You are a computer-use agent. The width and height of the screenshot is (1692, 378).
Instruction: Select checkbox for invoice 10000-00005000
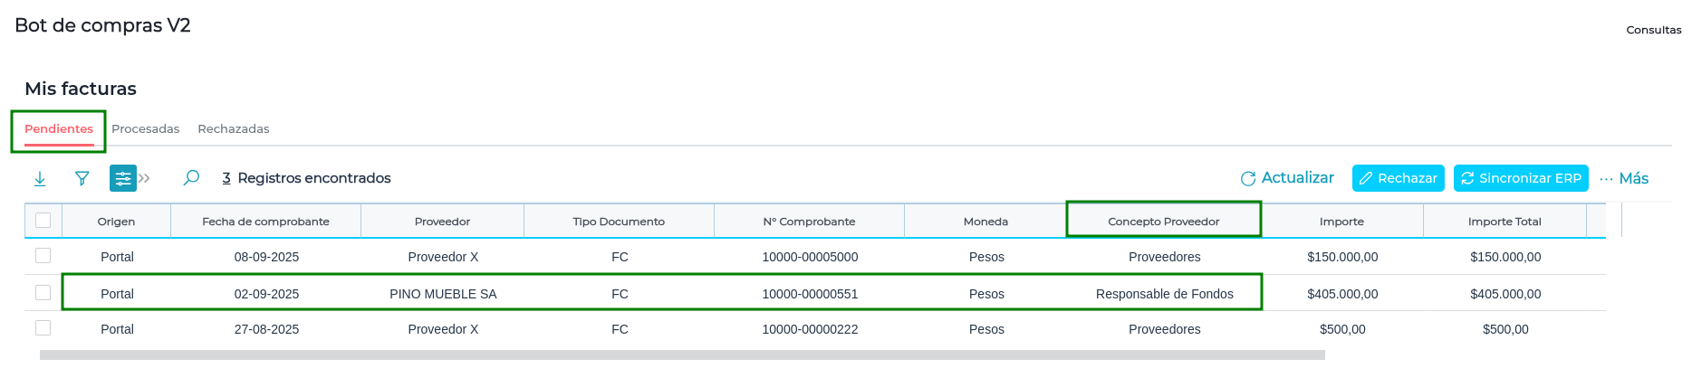coord(43,256)
